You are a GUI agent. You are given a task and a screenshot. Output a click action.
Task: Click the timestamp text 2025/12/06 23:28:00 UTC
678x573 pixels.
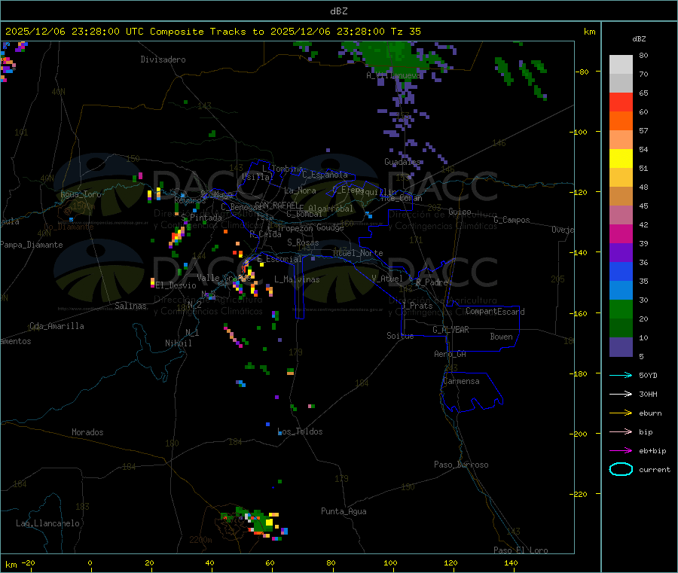[x=75, y=32]
